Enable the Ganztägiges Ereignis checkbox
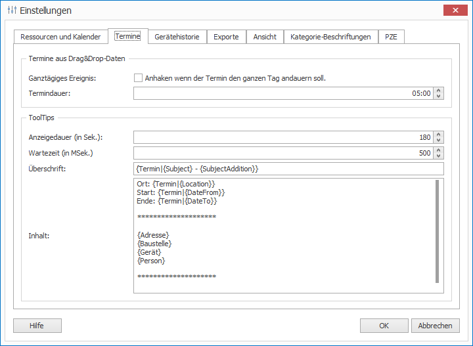 (x=138, y=78)
